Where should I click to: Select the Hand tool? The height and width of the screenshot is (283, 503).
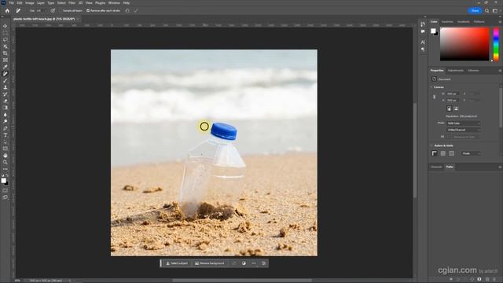click(6, 156)
